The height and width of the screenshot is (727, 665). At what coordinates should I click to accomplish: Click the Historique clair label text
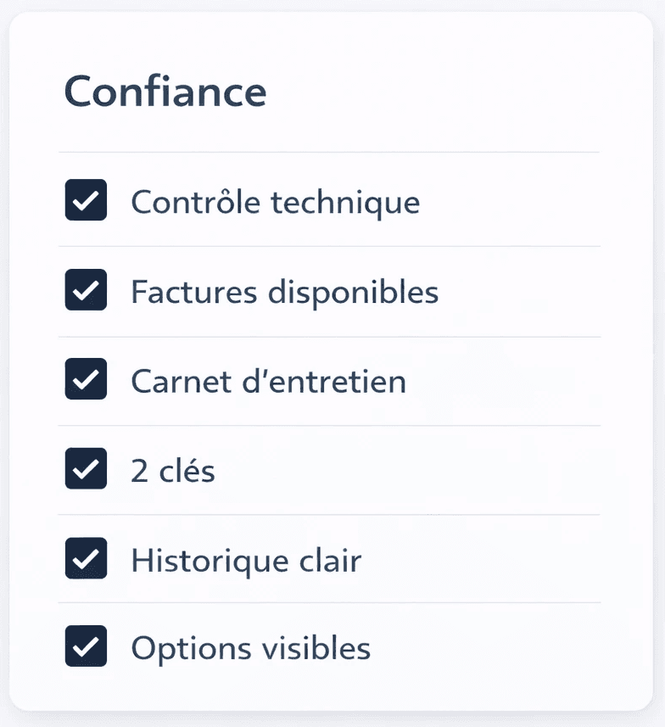click(x=246, y=561)
